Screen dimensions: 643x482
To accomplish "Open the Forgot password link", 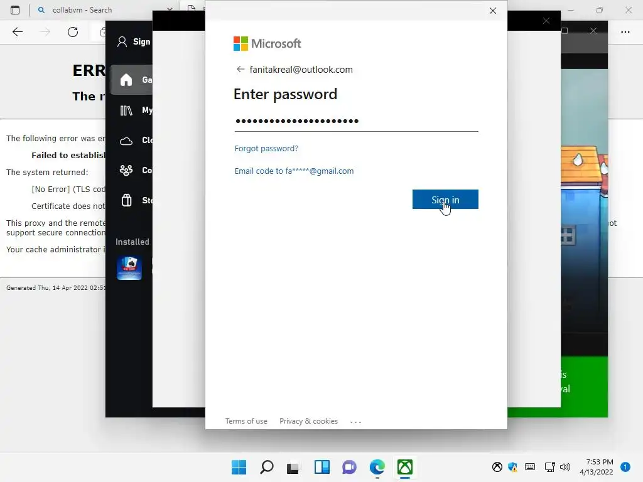I will (x=266, y=148).
